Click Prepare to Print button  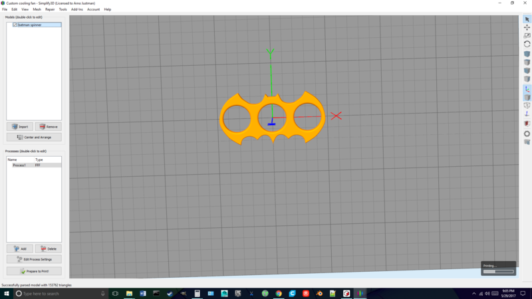[x=34, y=271]
